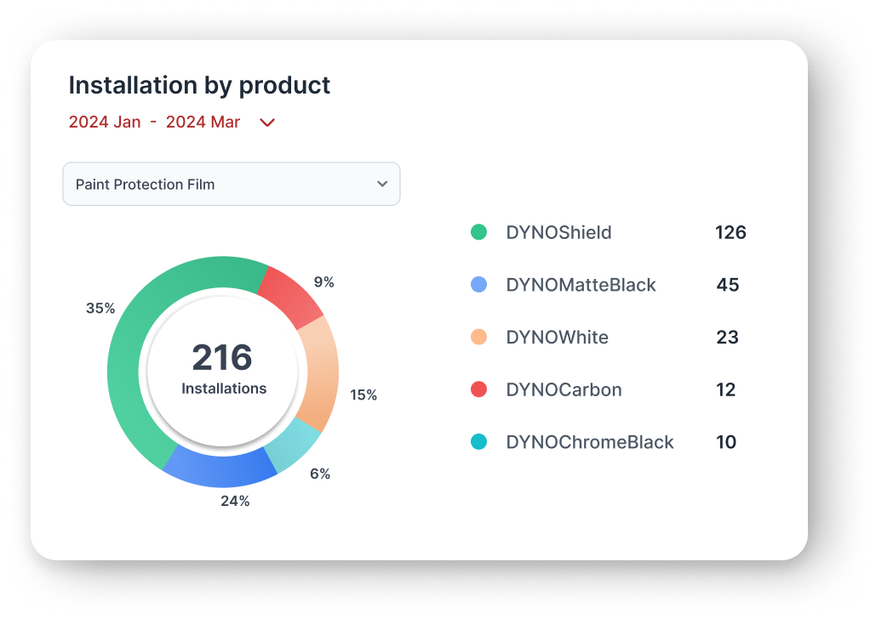
Task: Select the DYNOShield legend label
Action: pos(558,232)
